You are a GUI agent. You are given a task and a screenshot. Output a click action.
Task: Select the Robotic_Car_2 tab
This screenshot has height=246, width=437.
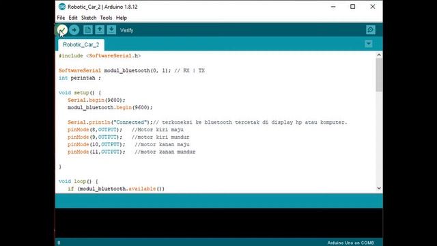click(81, 44)
